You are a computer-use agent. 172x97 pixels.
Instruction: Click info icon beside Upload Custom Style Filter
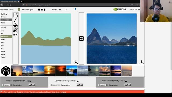pyautogui.click(x=126, y=81)
